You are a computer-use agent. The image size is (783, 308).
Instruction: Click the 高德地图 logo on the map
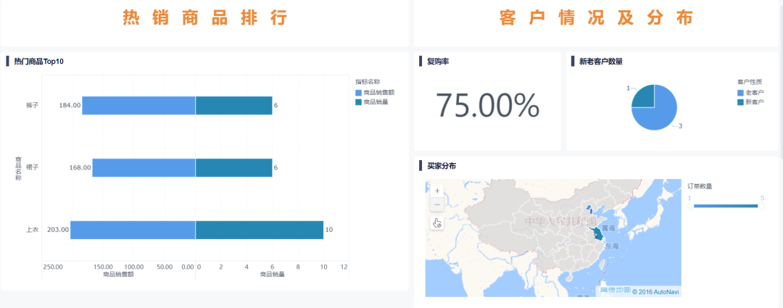(x=614, y=291)
